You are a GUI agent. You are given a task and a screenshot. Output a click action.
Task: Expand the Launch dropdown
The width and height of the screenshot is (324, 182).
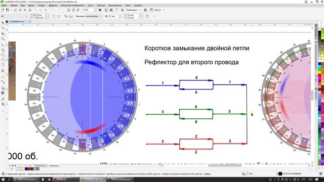[x=164, y=10]
